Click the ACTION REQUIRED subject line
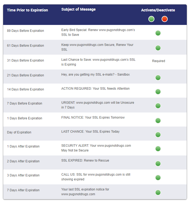Image resolution: width=191 pixels, height=204 pixels. coord(95,89)
